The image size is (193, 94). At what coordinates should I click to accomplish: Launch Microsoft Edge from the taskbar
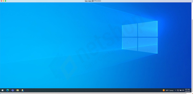pos(8,90)
